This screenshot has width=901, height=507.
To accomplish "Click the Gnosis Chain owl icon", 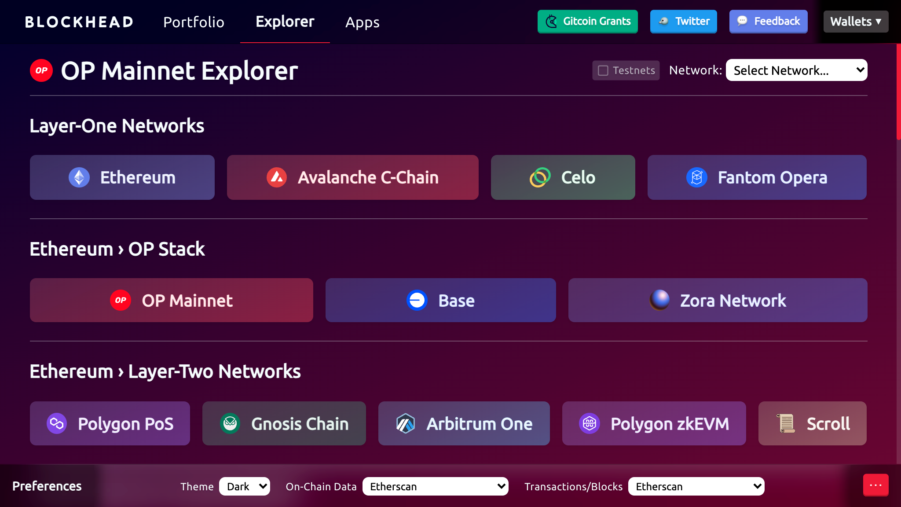I will pos(230,423).
